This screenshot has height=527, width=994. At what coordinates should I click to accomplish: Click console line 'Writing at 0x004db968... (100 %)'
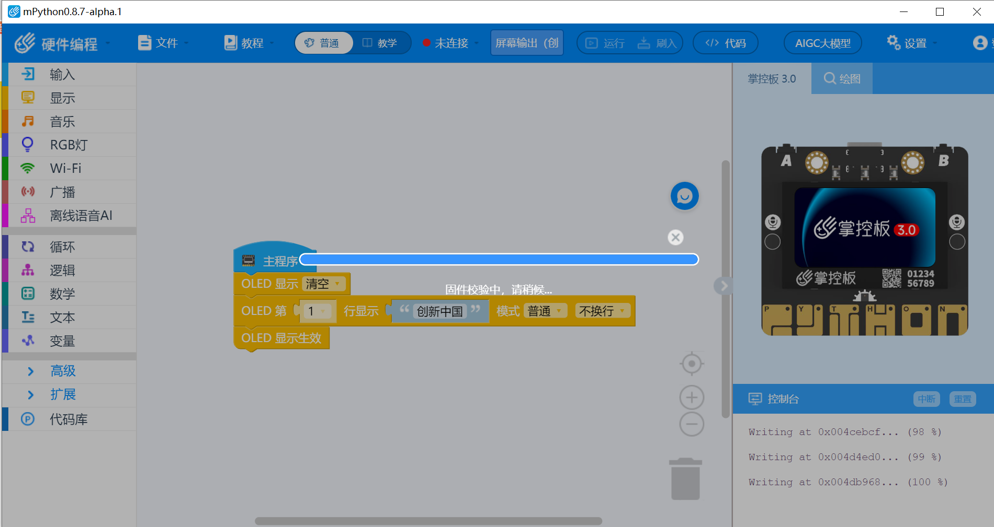pyautogui.click(x=848, y=482)
